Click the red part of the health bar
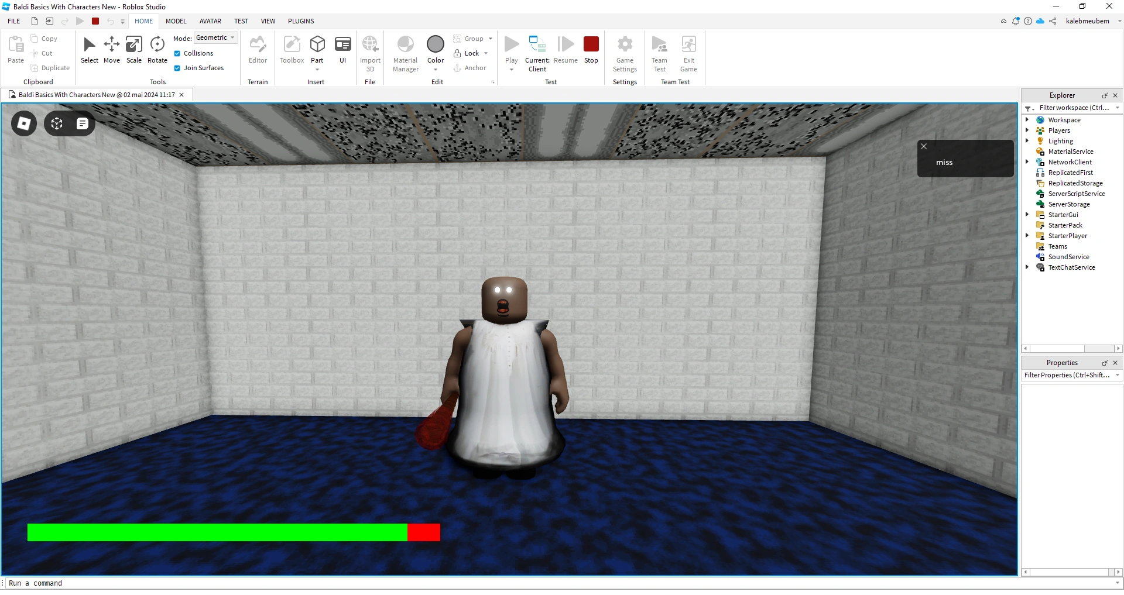1124x595 pixels. (x=424, y=532)
